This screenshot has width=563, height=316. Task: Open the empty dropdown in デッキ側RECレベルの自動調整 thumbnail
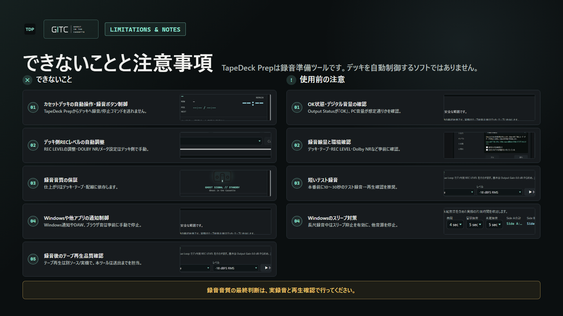point(221,141)
